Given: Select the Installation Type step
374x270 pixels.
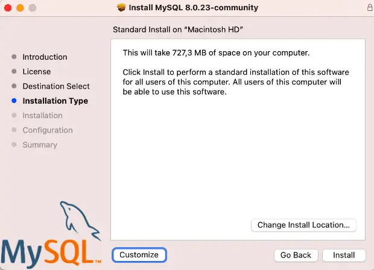Looking at the screenshot, I should coord(55,101).
